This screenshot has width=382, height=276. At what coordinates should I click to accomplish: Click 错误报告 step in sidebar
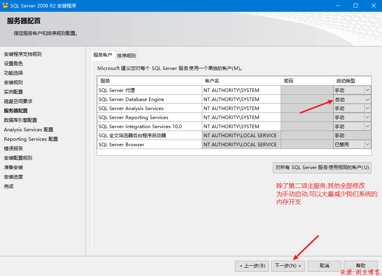(x=13, y=149)
